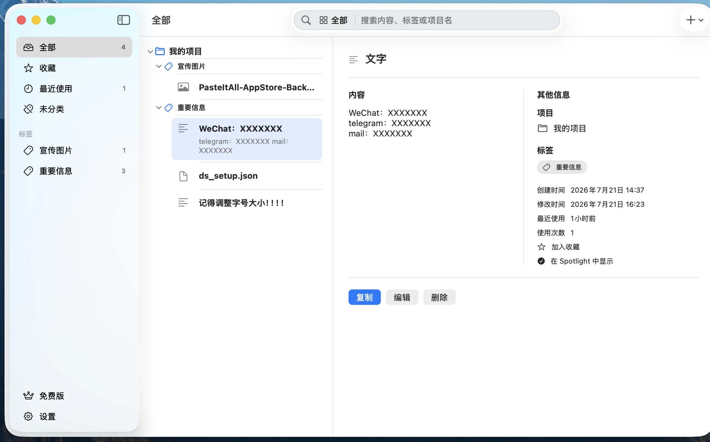The height and width of the screenshot is (442, 710).
Task: Collapse the 我的项目 folder chevron
Action: click(150, 51)
